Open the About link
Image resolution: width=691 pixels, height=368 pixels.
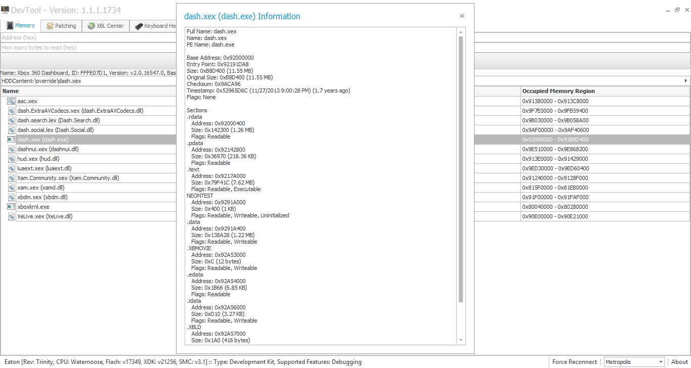679,362
